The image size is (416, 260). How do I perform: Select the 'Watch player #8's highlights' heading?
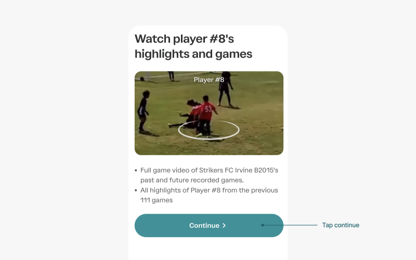pyautogui.click(x=193, y=46)
